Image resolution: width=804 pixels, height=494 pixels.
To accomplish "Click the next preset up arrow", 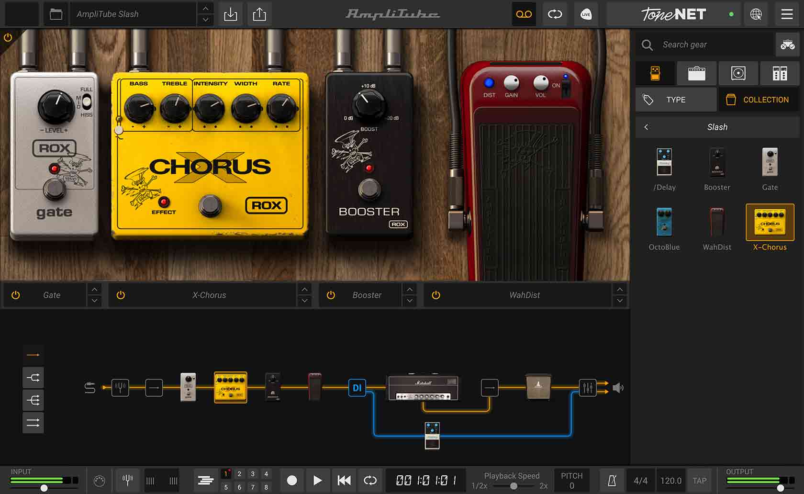I will pyautogui.click(x=205, y=9).
